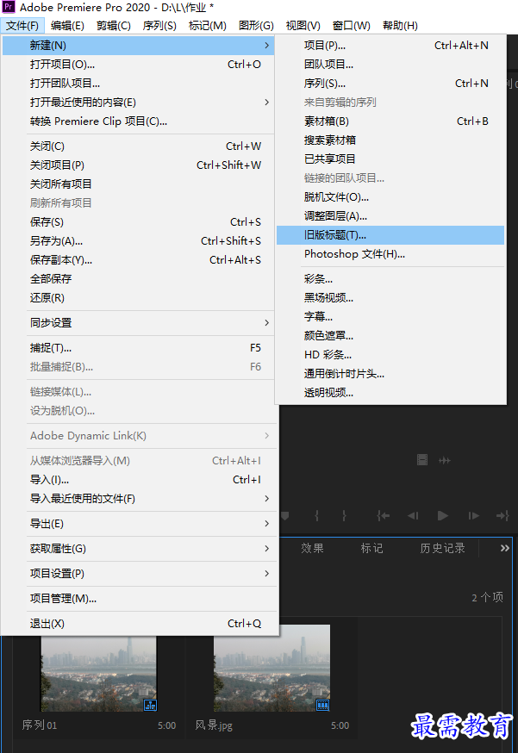
Task: Choose 项目管理(M)... menu entry
Action: pos(139,599)
